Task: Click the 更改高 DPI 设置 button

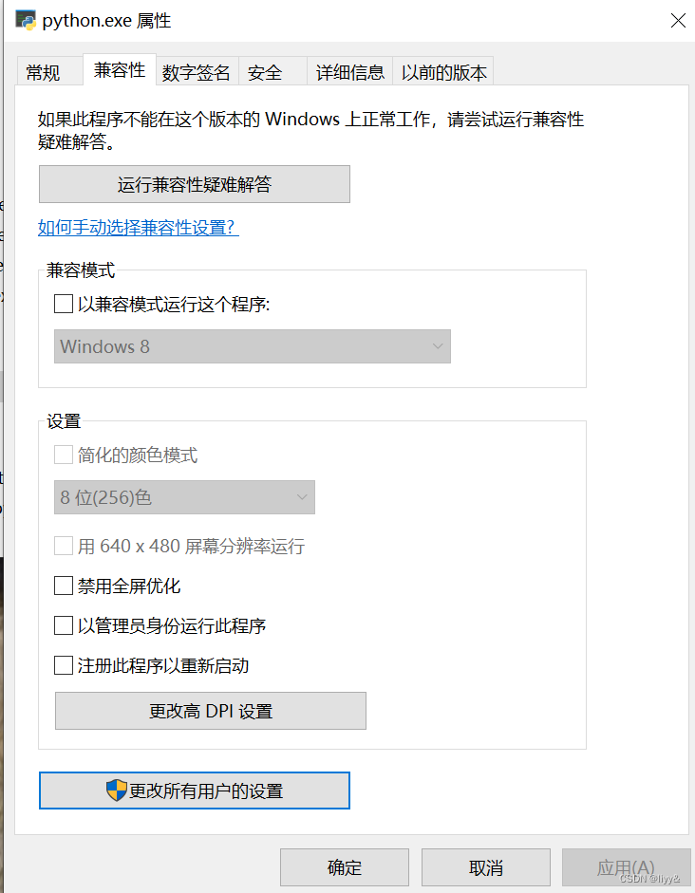Action: tap(210, 710)
